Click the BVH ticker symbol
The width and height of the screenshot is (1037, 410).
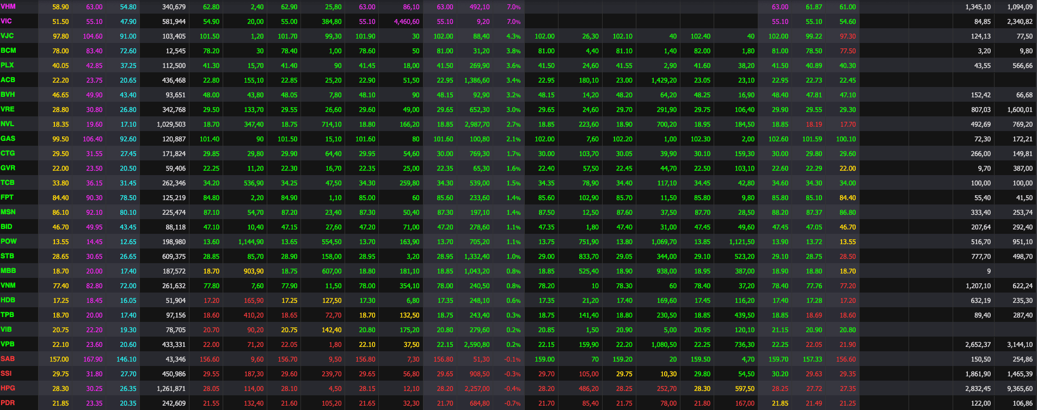[8, 95]
